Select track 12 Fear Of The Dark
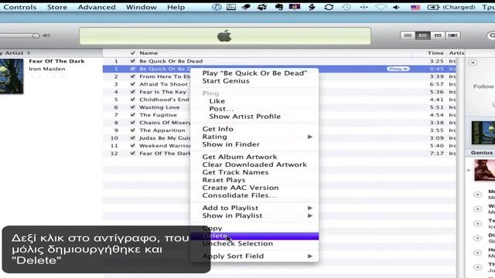 coord(279,153)
